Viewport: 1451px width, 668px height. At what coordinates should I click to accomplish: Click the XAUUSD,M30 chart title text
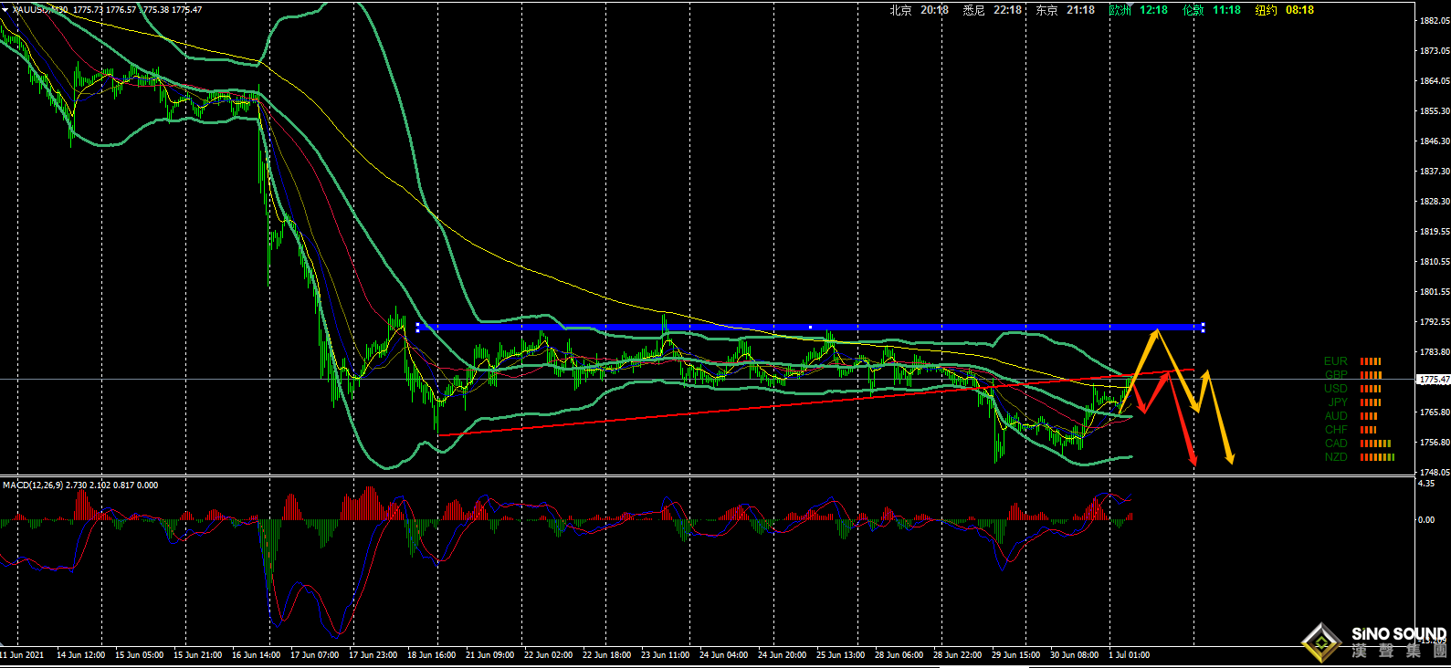coord(39,9)
